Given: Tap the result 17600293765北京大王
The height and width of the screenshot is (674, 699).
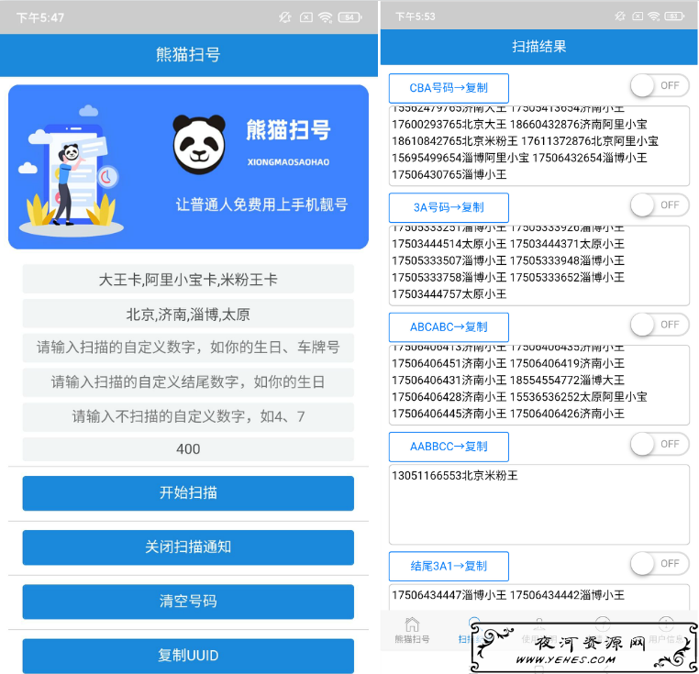Looking at the screenshot, I should click(x=449, y=125).
